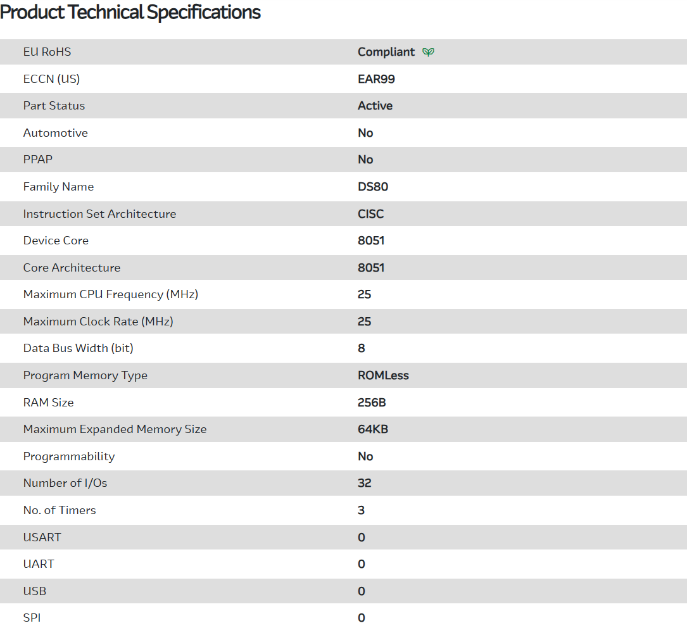Click the EAR99 ECCN value
The height and width of the screenshot is (628, 687).
[377, 79]
